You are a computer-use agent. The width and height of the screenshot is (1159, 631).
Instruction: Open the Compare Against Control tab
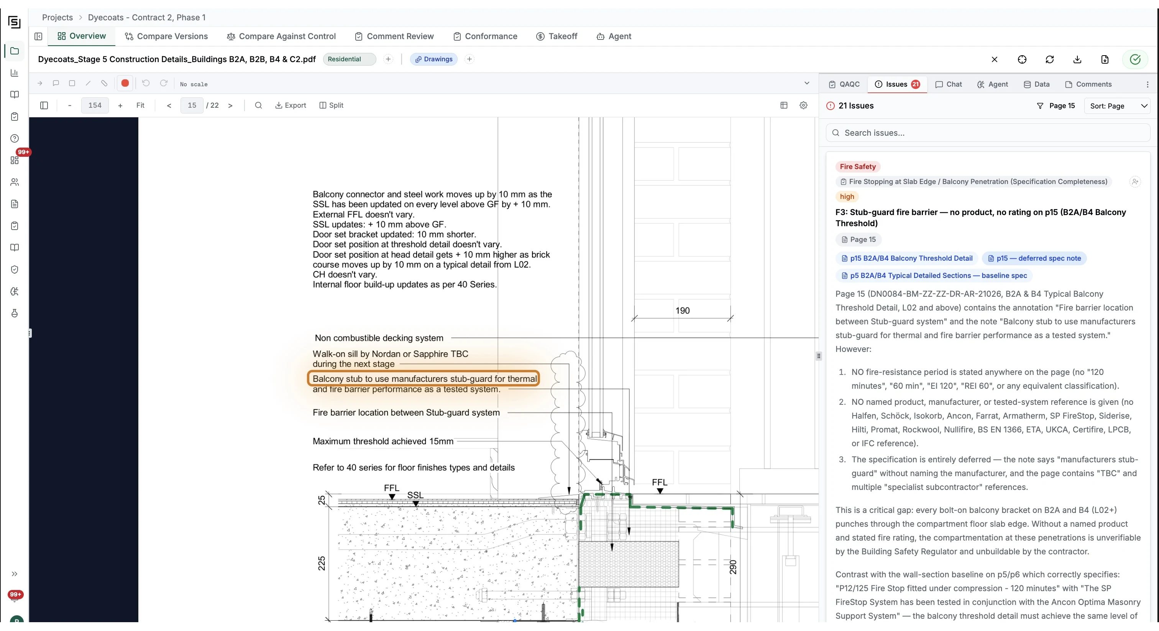281,36
